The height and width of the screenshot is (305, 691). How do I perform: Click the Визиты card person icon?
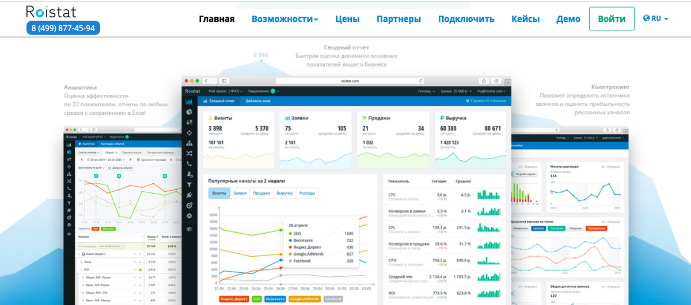(x=211, y=118)
